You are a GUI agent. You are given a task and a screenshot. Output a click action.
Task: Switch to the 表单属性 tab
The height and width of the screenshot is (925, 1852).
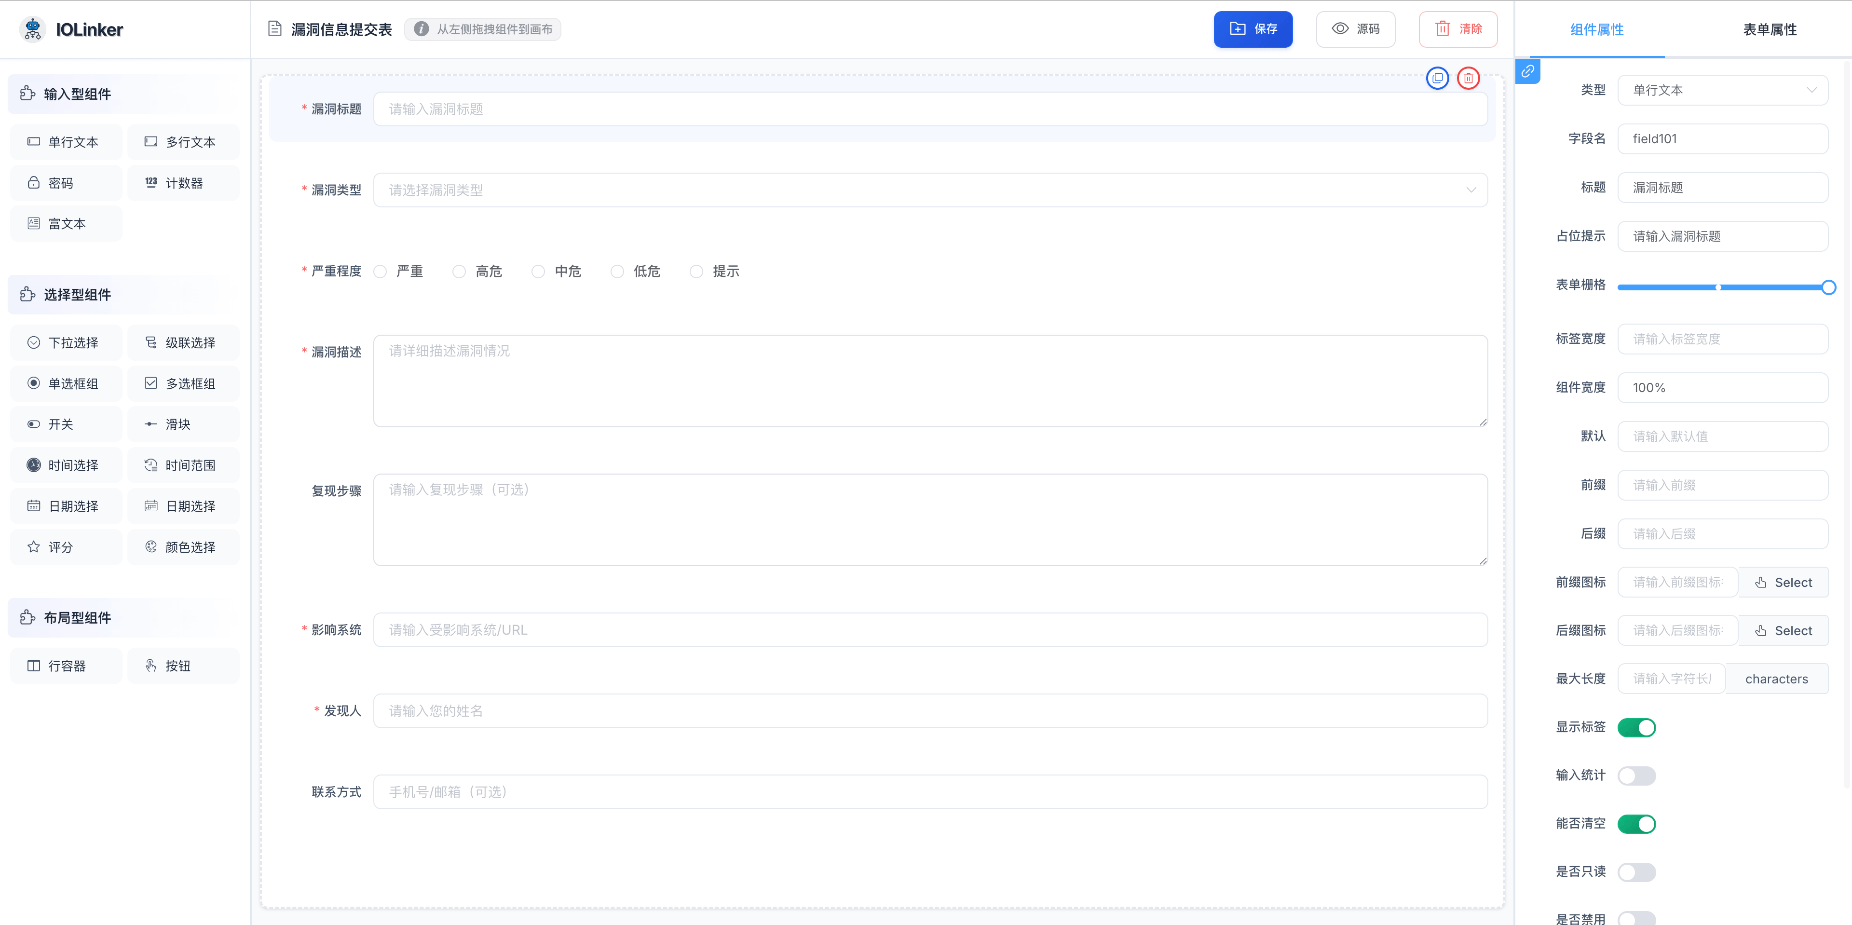[1770, 29]
